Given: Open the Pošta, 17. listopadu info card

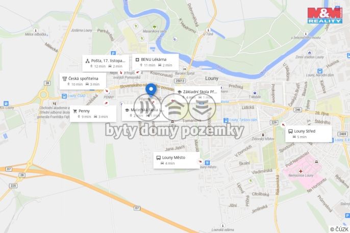Looking at the screenshot, I should (106, 63).
